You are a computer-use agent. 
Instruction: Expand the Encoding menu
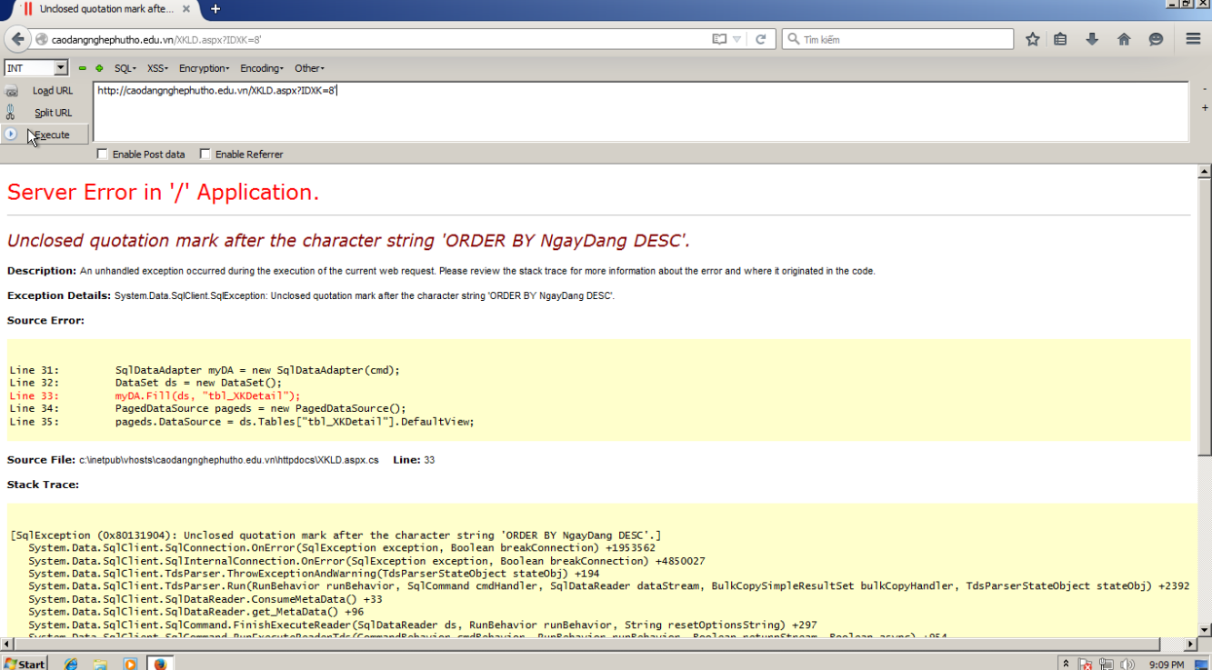(x=262, y=68)
